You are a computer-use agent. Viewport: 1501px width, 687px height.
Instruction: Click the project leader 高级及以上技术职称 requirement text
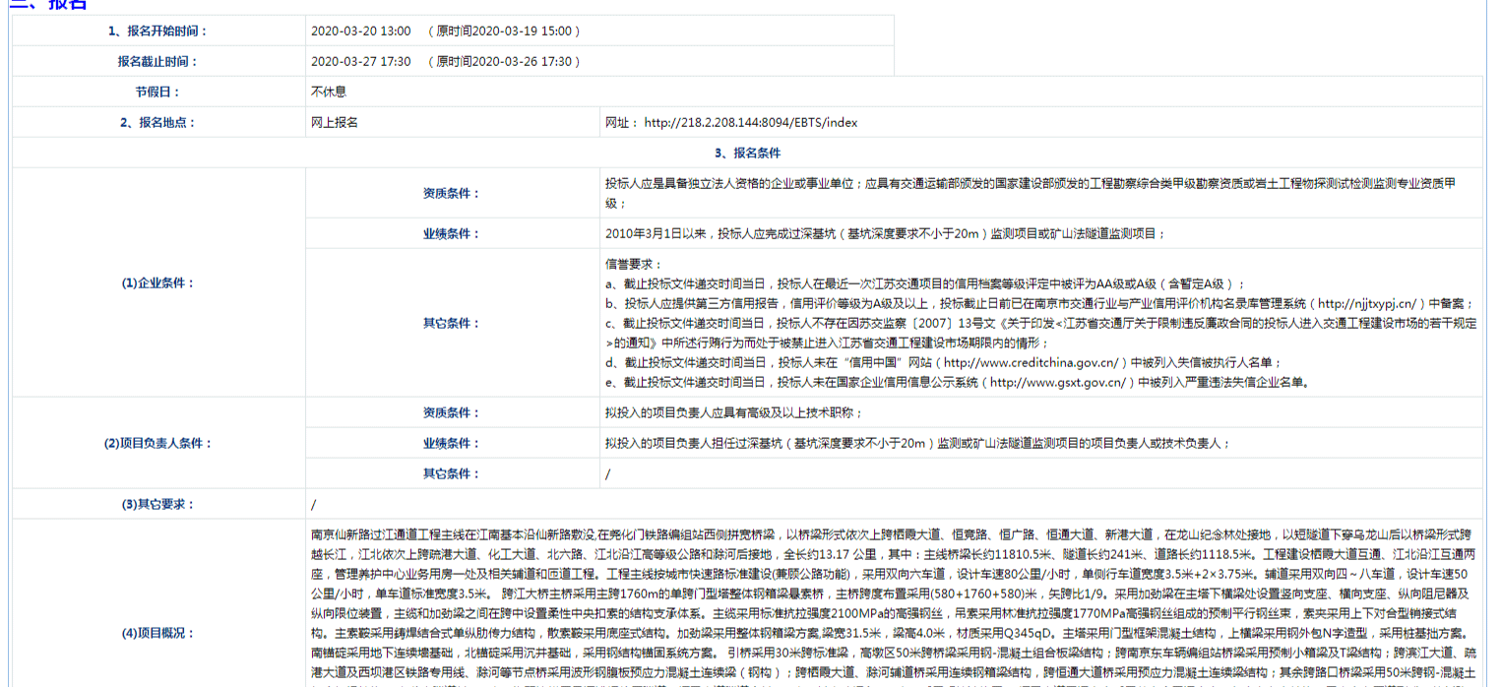[733, 412]
